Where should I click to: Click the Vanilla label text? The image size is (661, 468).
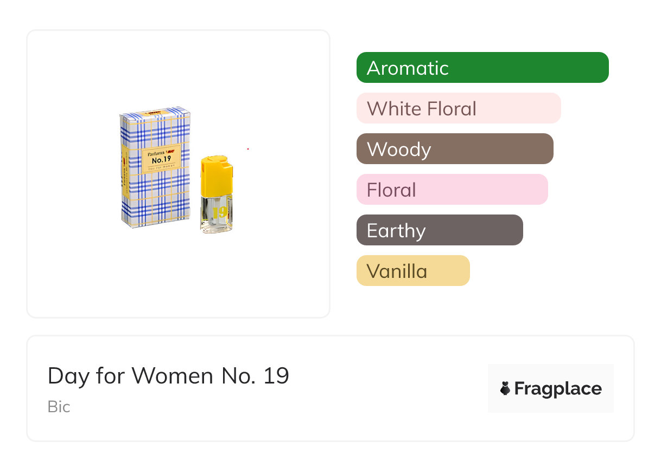click(397, 271)
